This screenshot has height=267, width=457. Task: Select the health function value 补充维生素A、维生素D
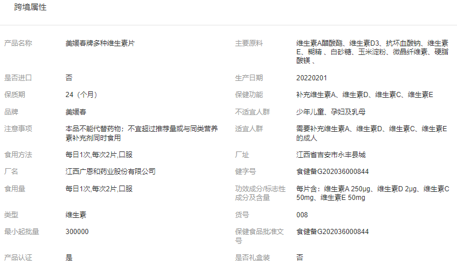(365, 95)
